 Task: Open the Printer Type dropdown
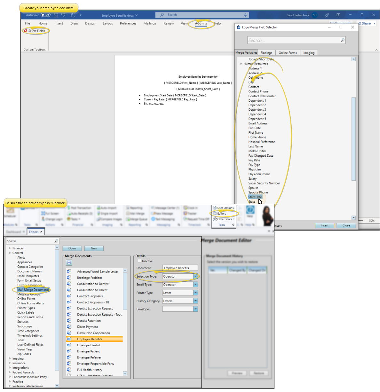tap(195, 293)
